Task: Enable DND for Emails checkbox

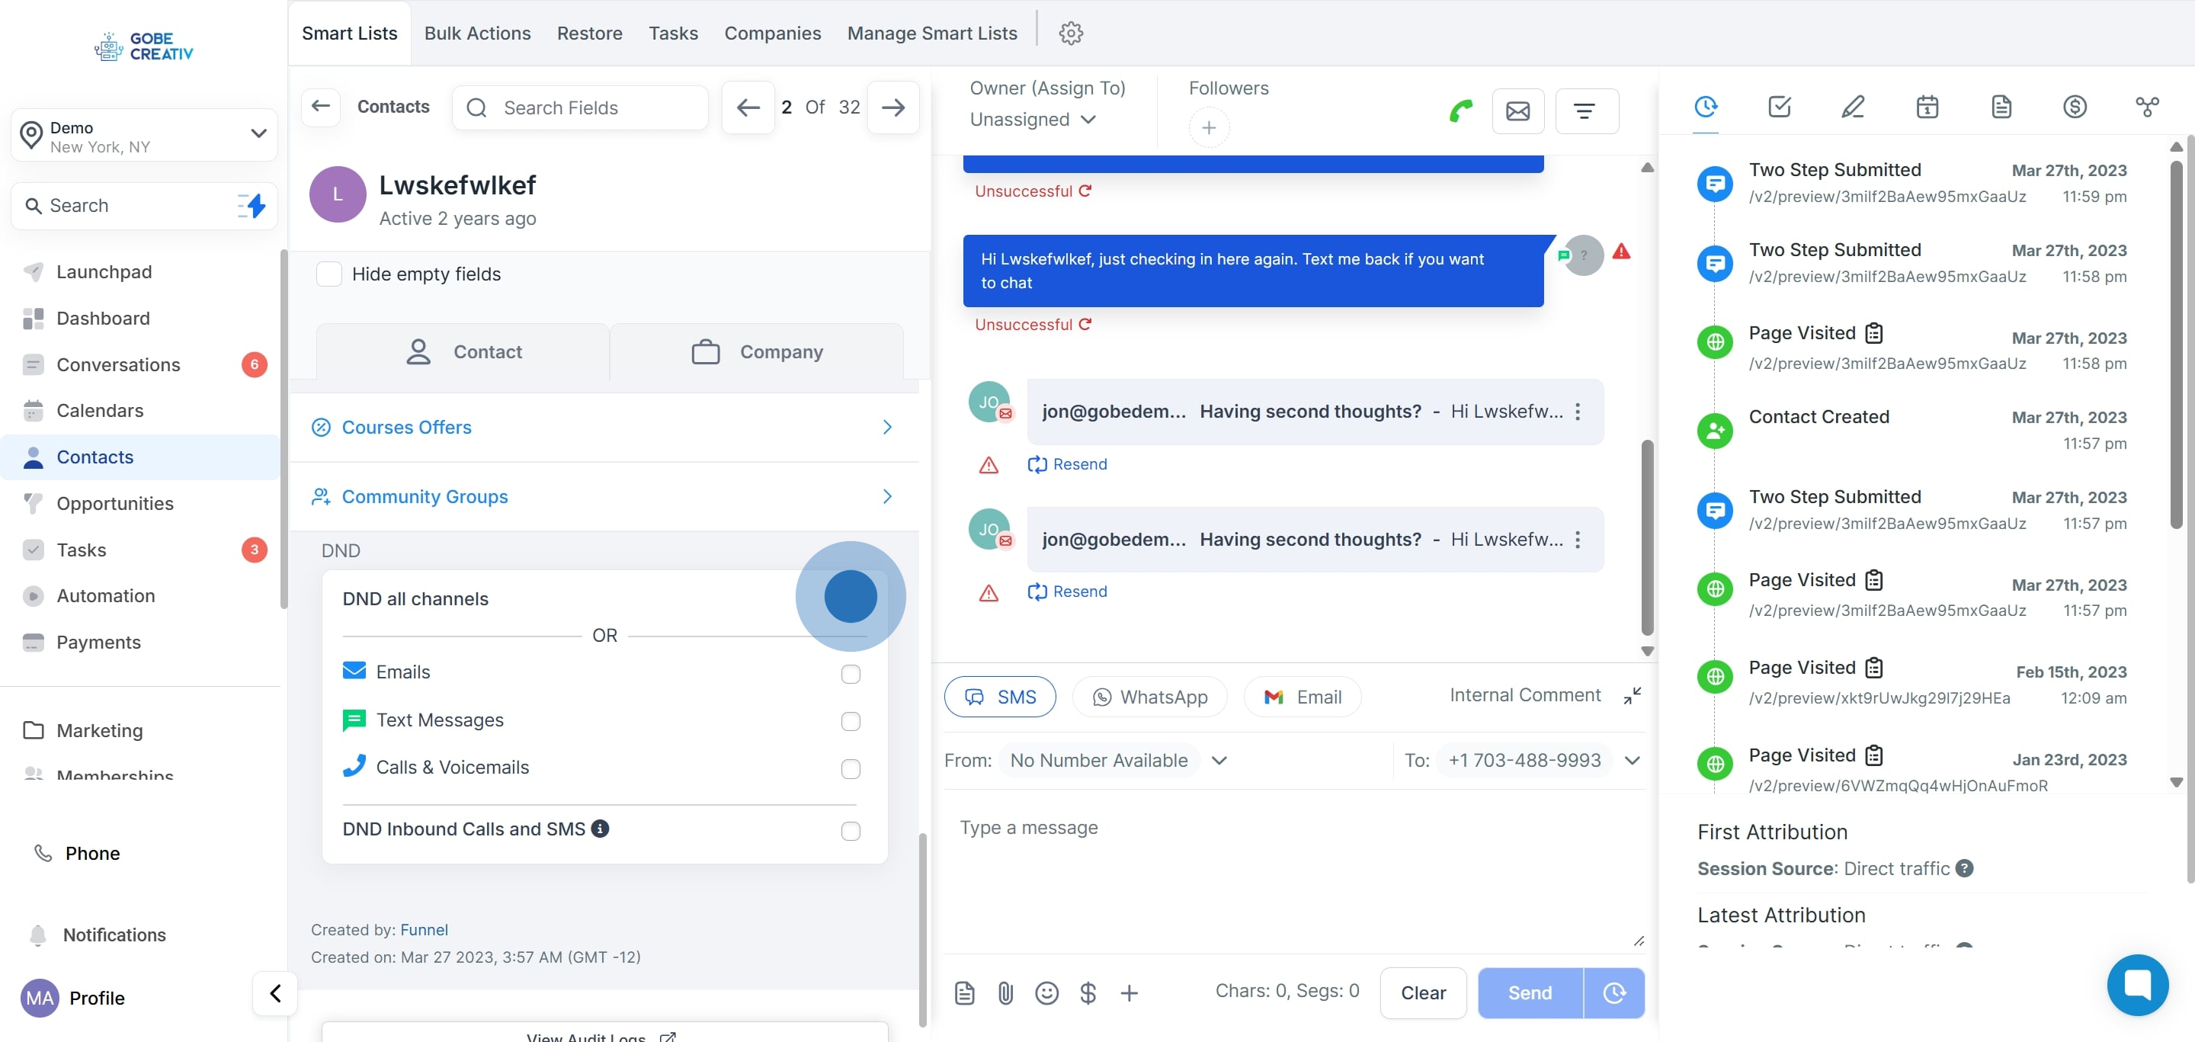Action: coord(850,674)
